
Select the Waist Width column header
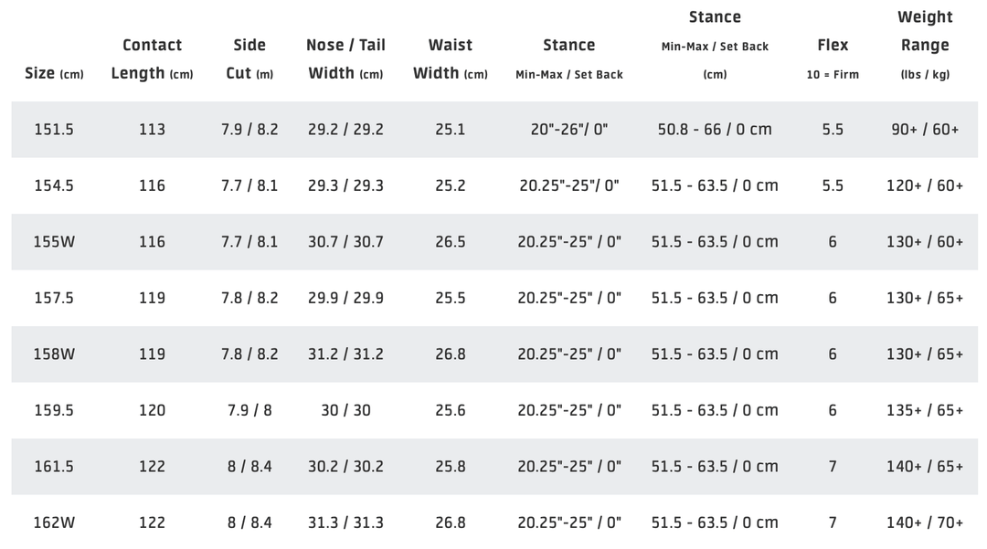click(x=451, y=59)
